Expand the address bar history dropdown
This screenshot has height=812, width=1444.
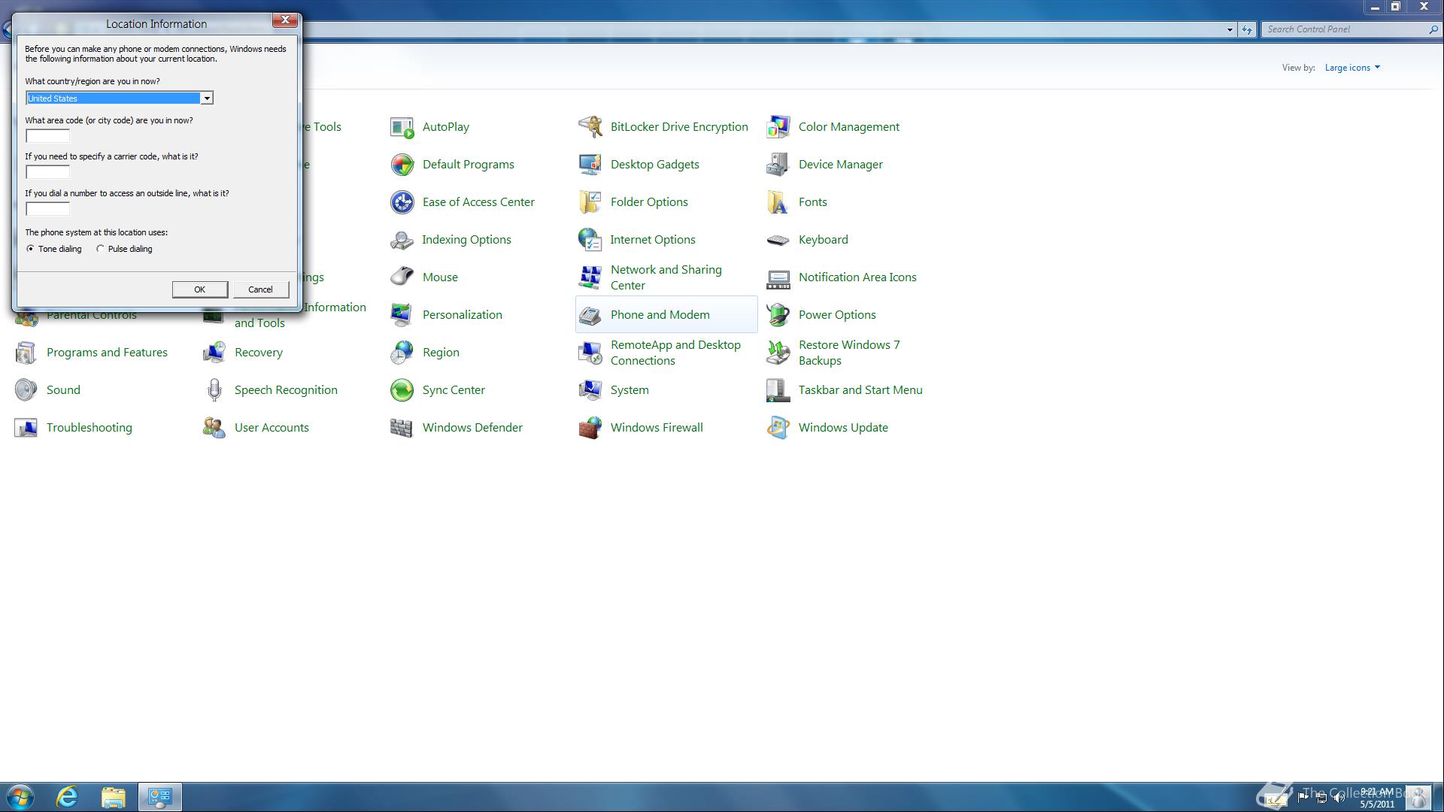coord(1230,30)
